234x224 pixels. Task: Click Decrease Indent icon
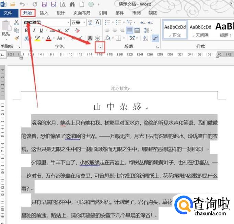point(143,22)
